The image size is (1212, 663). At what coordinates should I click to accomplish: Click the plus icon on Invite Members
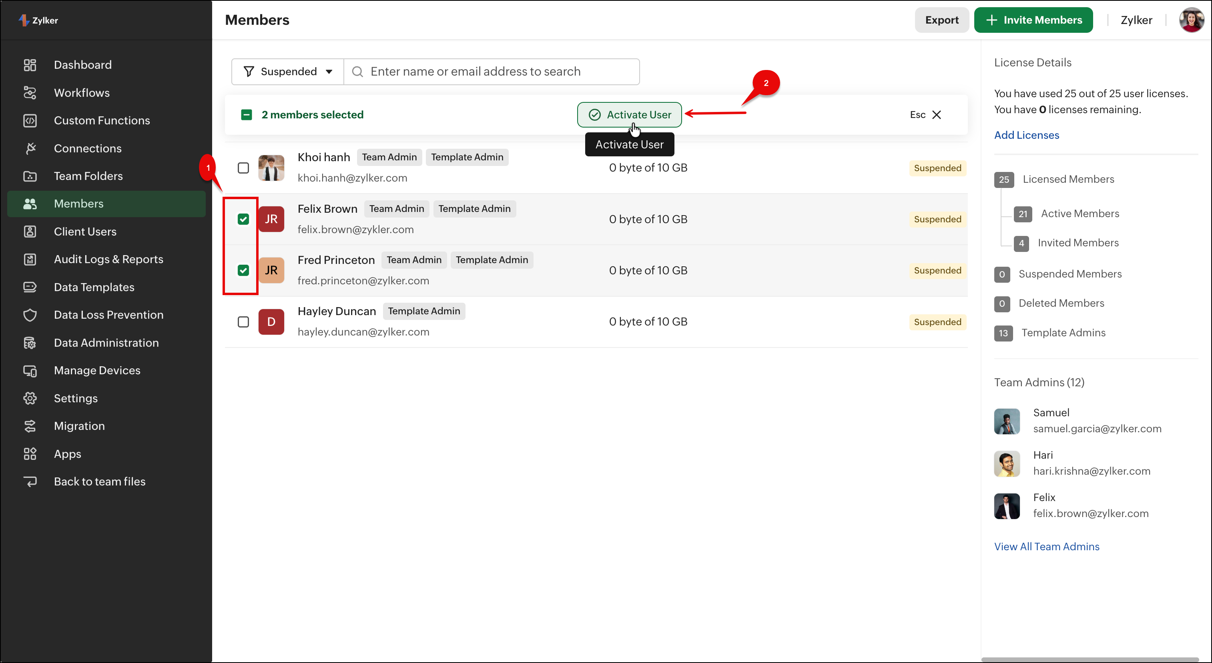[991, 20]
